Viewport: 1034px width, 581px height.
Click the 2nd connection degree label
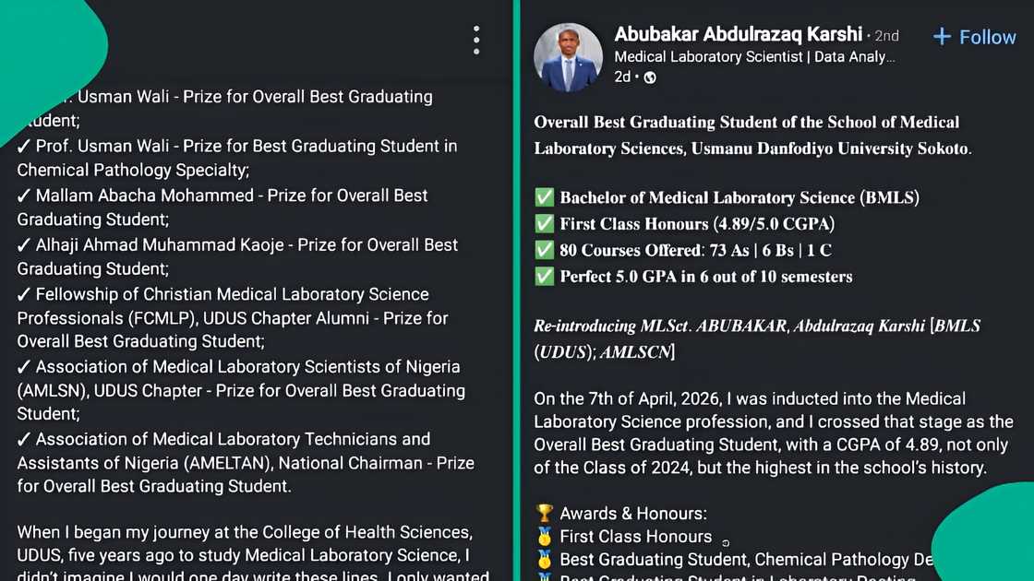tap(885, 35)
